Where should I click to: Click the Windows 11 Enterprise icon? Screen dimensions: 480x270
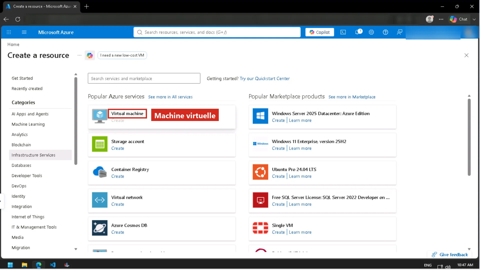260,144
